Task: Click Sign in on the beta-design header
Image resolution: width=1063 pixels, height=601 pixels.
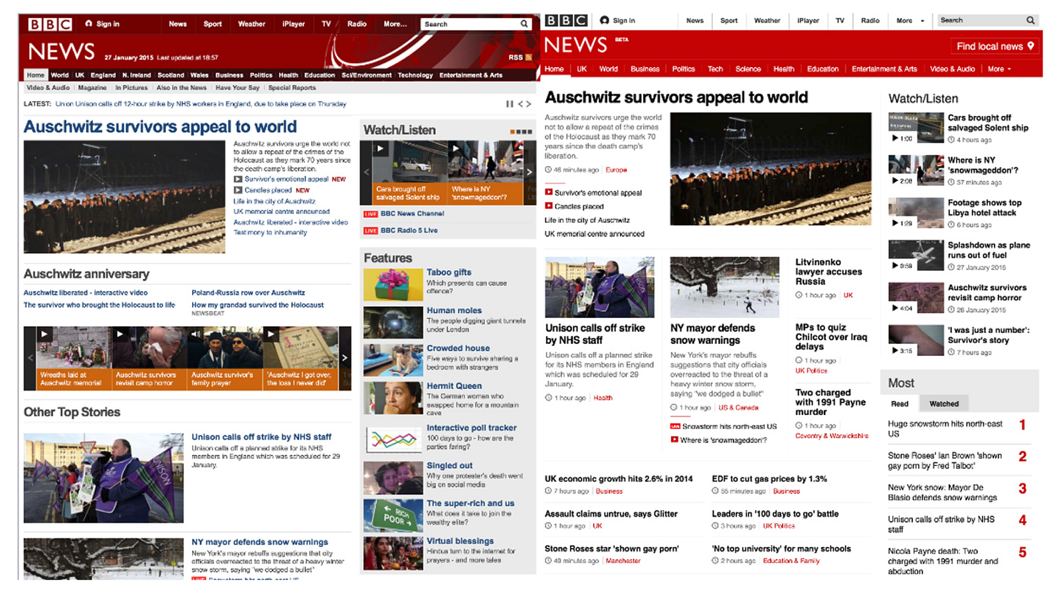Action: pos(618,21)
